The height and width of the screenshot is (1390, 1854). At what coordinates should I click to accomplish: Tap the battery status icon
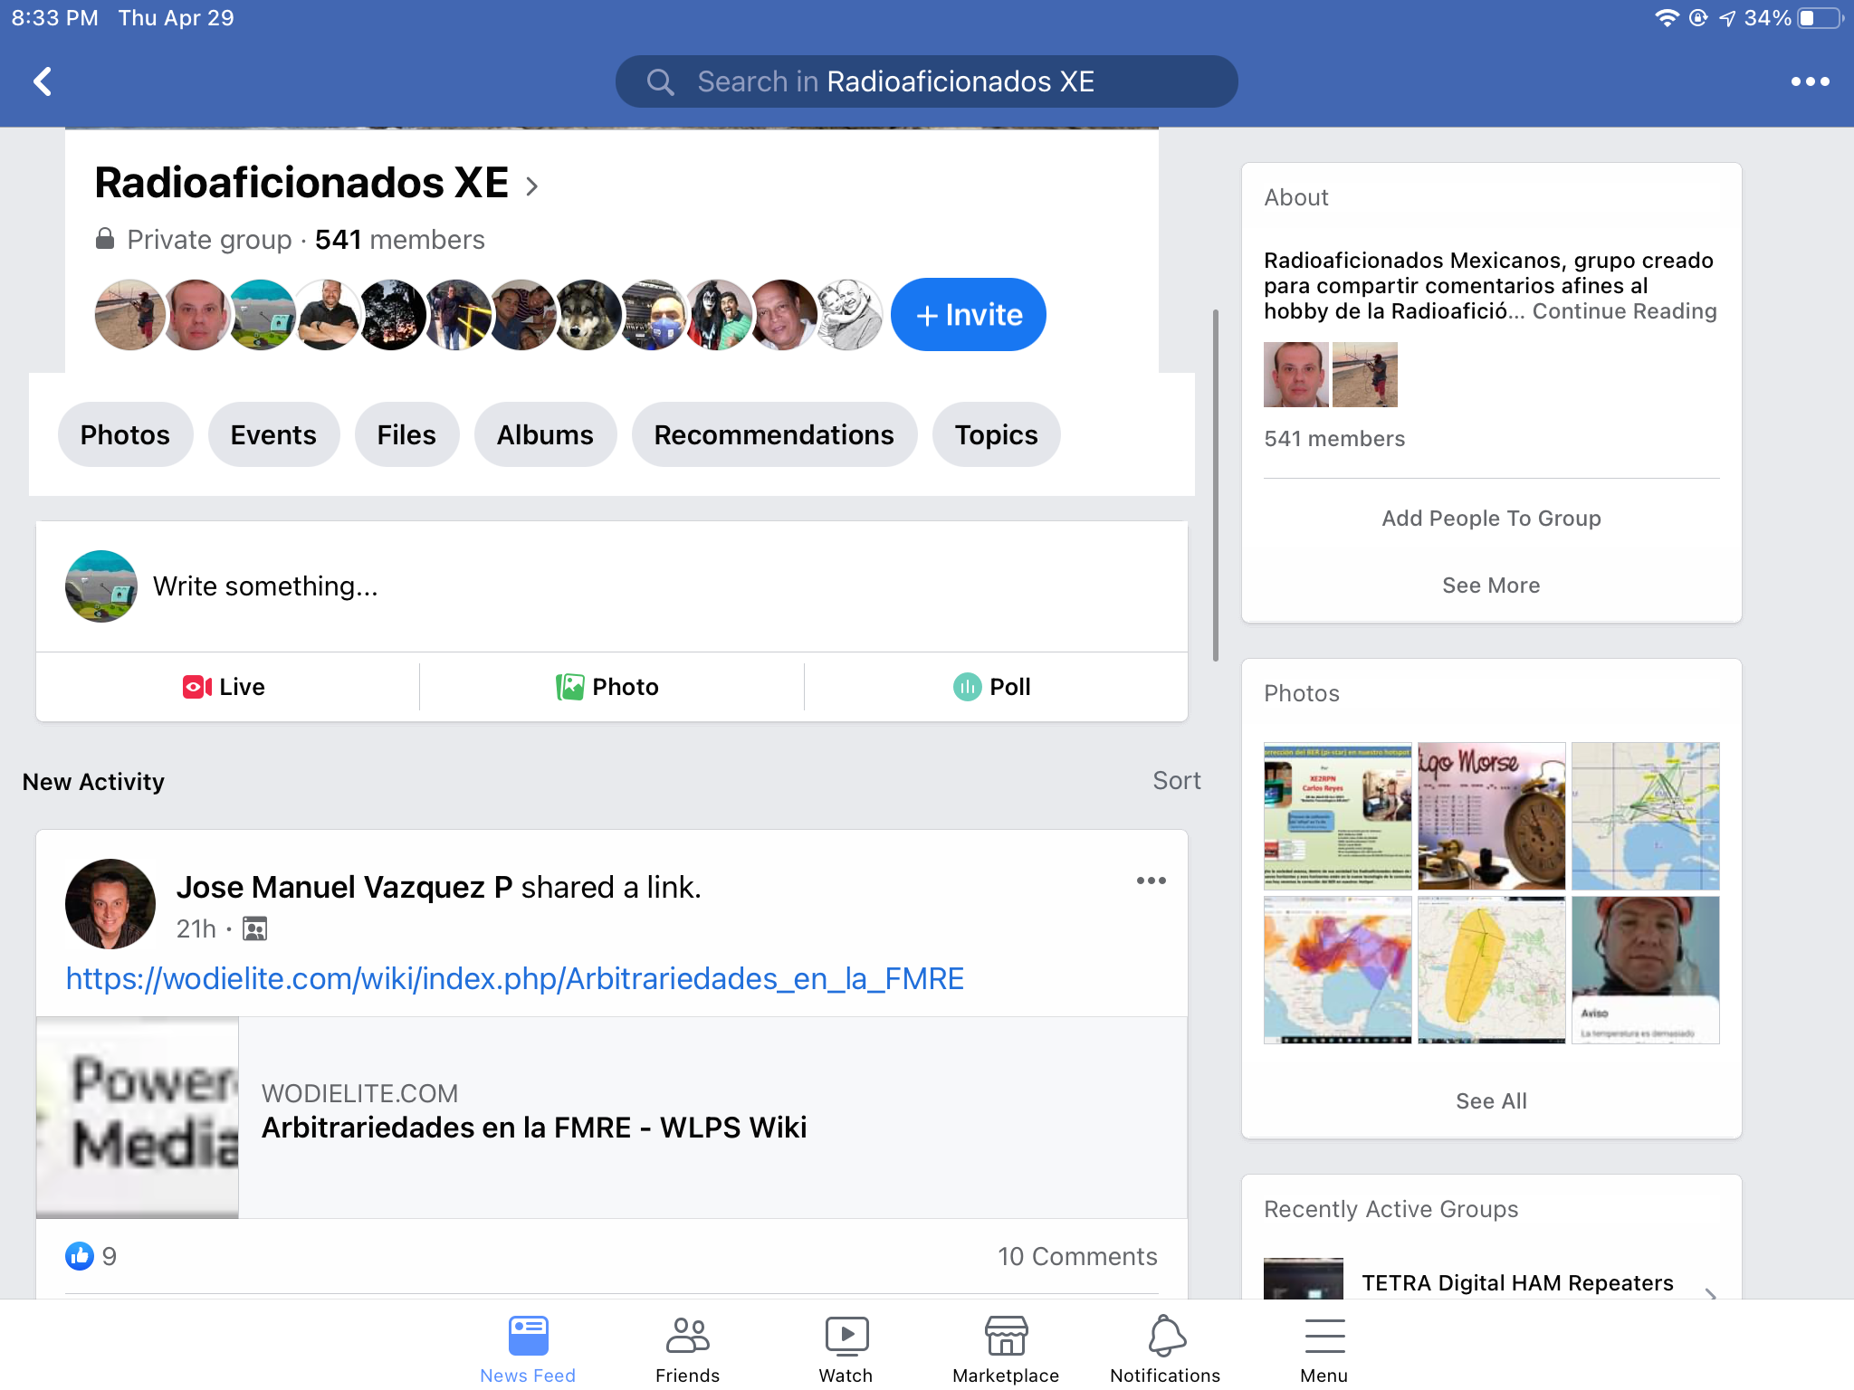tap(1821, 18)
